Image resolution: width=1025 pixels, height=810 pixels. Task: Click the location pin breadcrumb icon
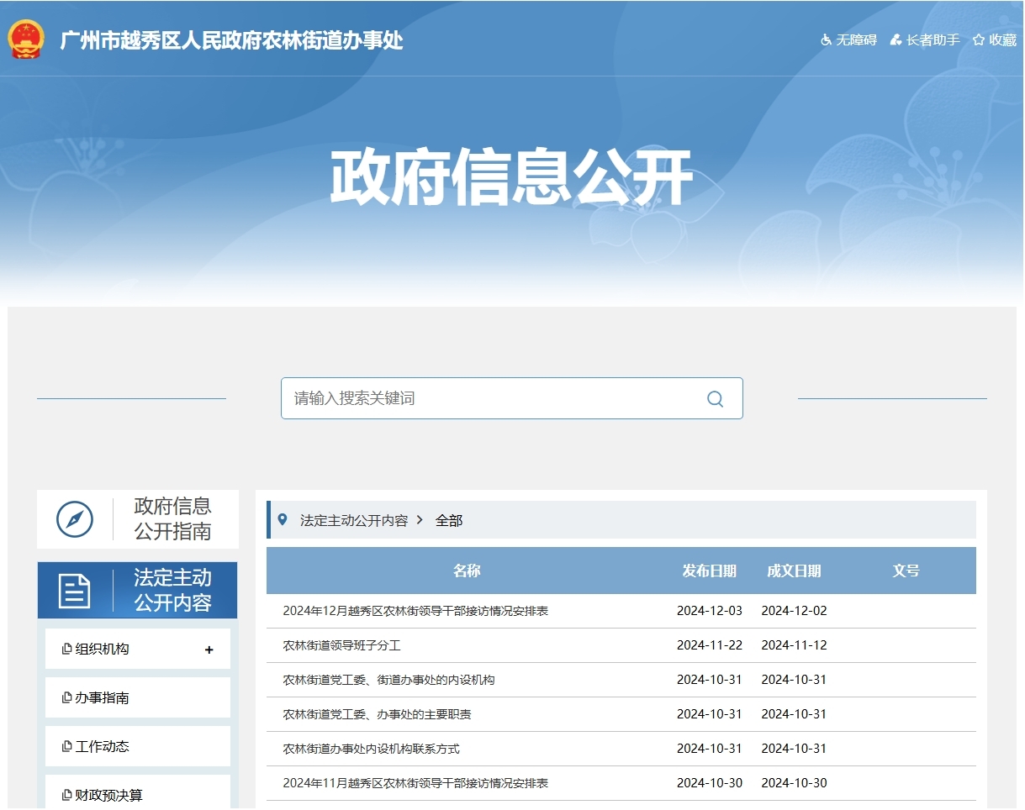283,520
